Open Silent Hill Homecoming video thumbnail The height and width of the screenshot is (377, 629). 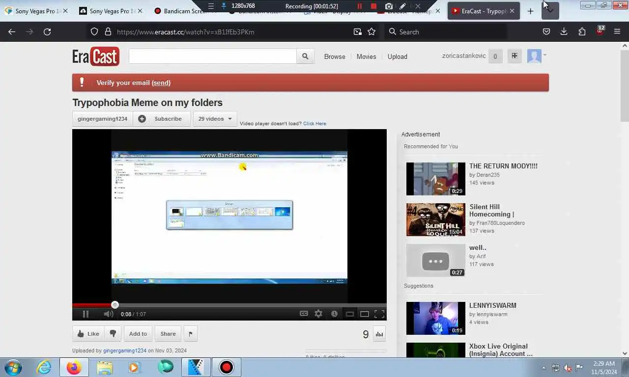pos(435,219)
